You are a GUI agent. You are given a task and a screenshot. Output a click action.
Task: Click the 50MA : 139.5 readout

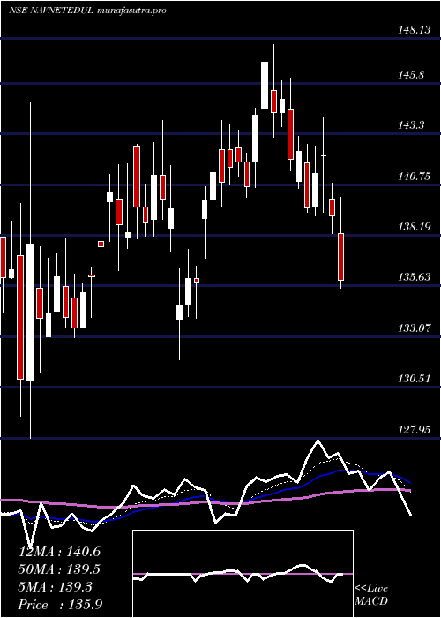pyautogui.click(x=59, y=569)
